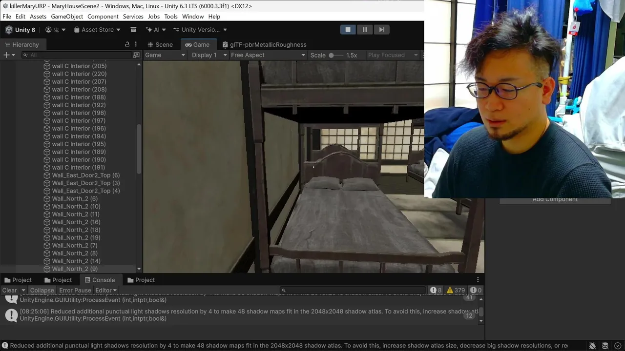Adjust the Game view Scale slider
Screen dimensions: 625x351
point(336,55)
